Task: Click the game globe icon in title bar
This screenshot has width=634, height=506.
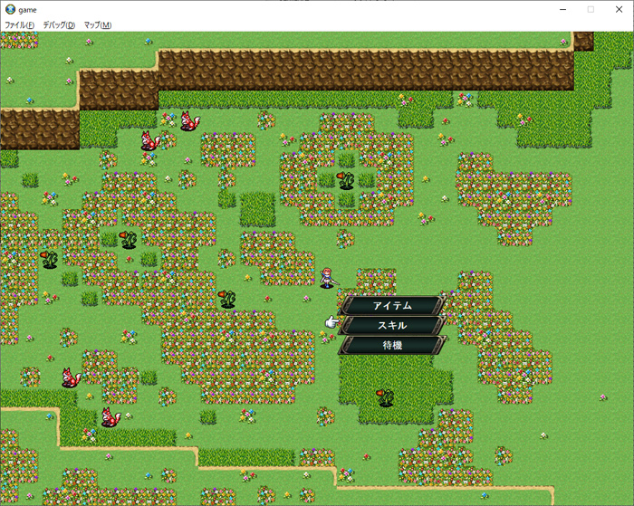Action: 10,9
